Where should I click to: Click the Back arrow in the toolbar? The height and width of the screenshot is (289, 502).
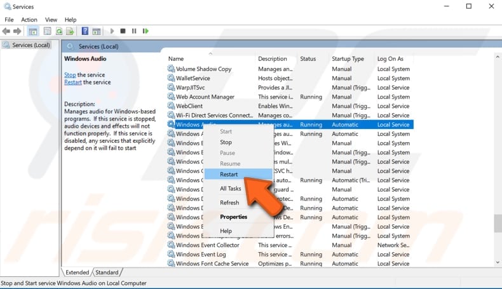(6, 31)
